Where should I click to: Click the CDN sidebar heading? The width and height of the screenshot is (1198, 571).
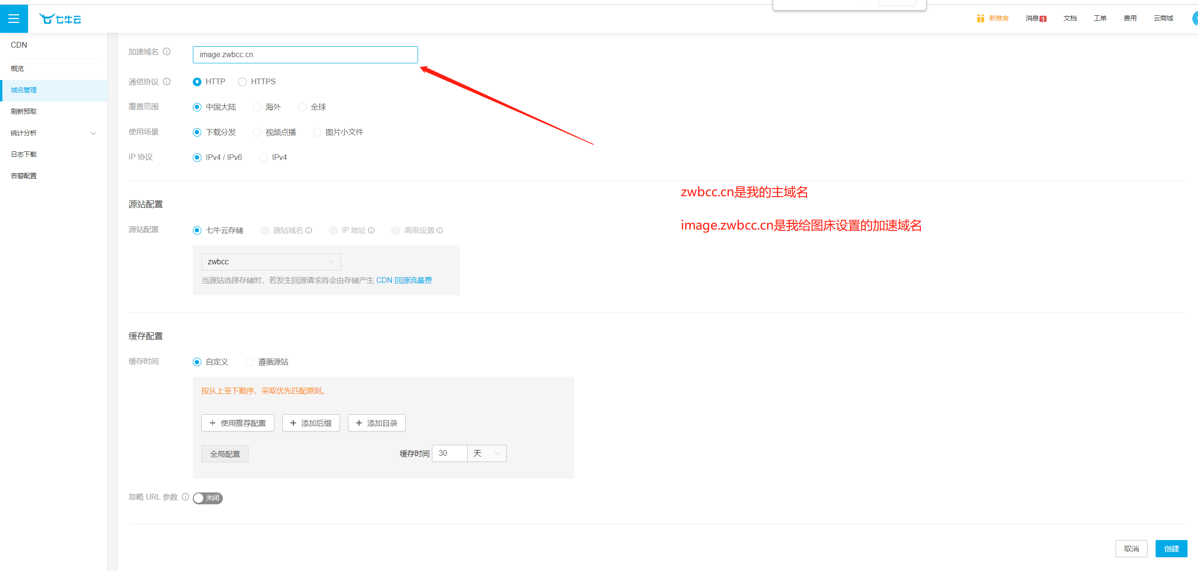[x=19, y=45]
